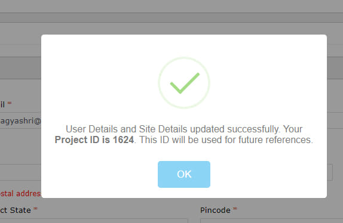Click the 'updated successfully' message line
The image size is (343, 223).
(184, 129)
